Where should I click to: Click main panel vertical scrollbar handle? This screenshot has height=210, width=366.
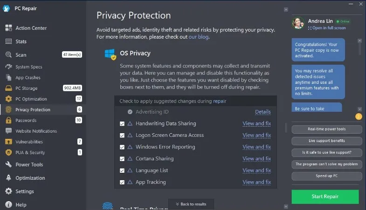click(x=286, y=128)
